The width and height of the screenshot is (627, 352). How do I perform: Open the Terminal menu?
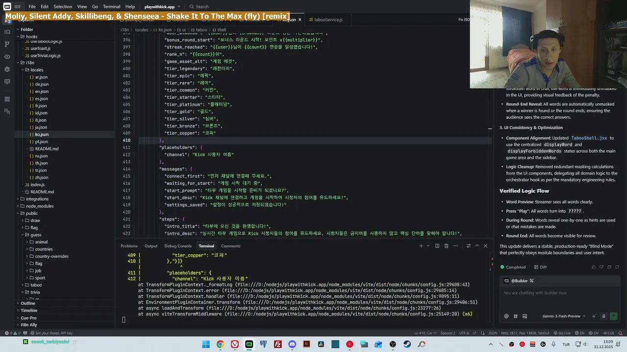(112, 7)
